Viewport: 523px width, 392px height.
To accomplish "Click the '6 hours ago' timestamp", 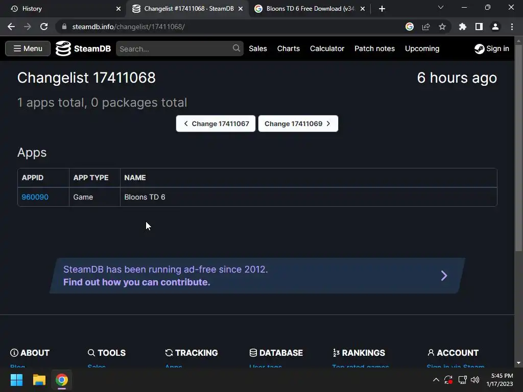I will coord(457,78).
